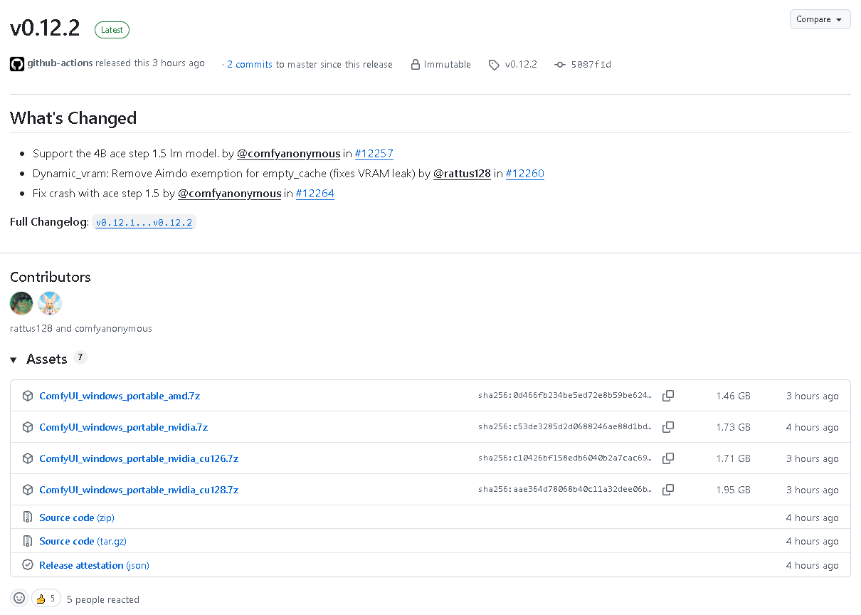Open comfyanonymous contributor avatar
Image resolution: width=861 pixels, height=615 pixels.
coord(50,303)
